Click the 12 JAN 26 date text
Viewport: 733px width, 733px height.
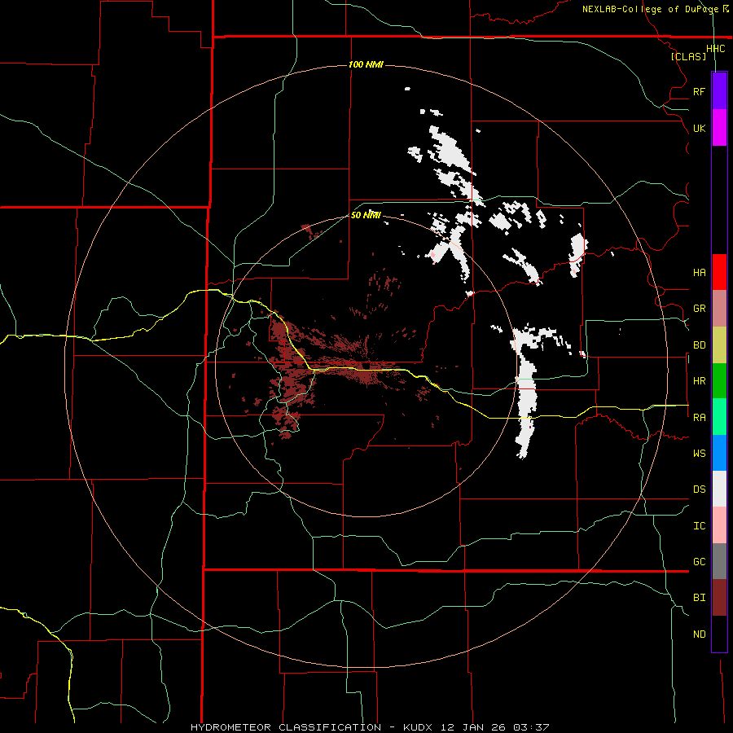point(474,727)
